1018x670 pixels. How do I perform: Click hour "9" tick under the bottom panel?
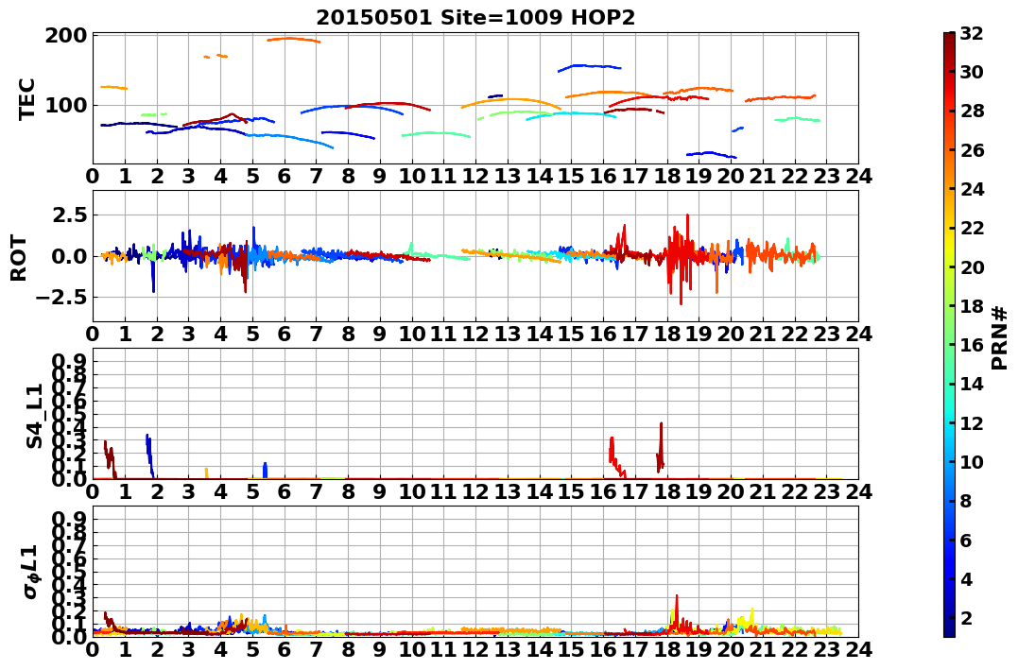[380, 648]
